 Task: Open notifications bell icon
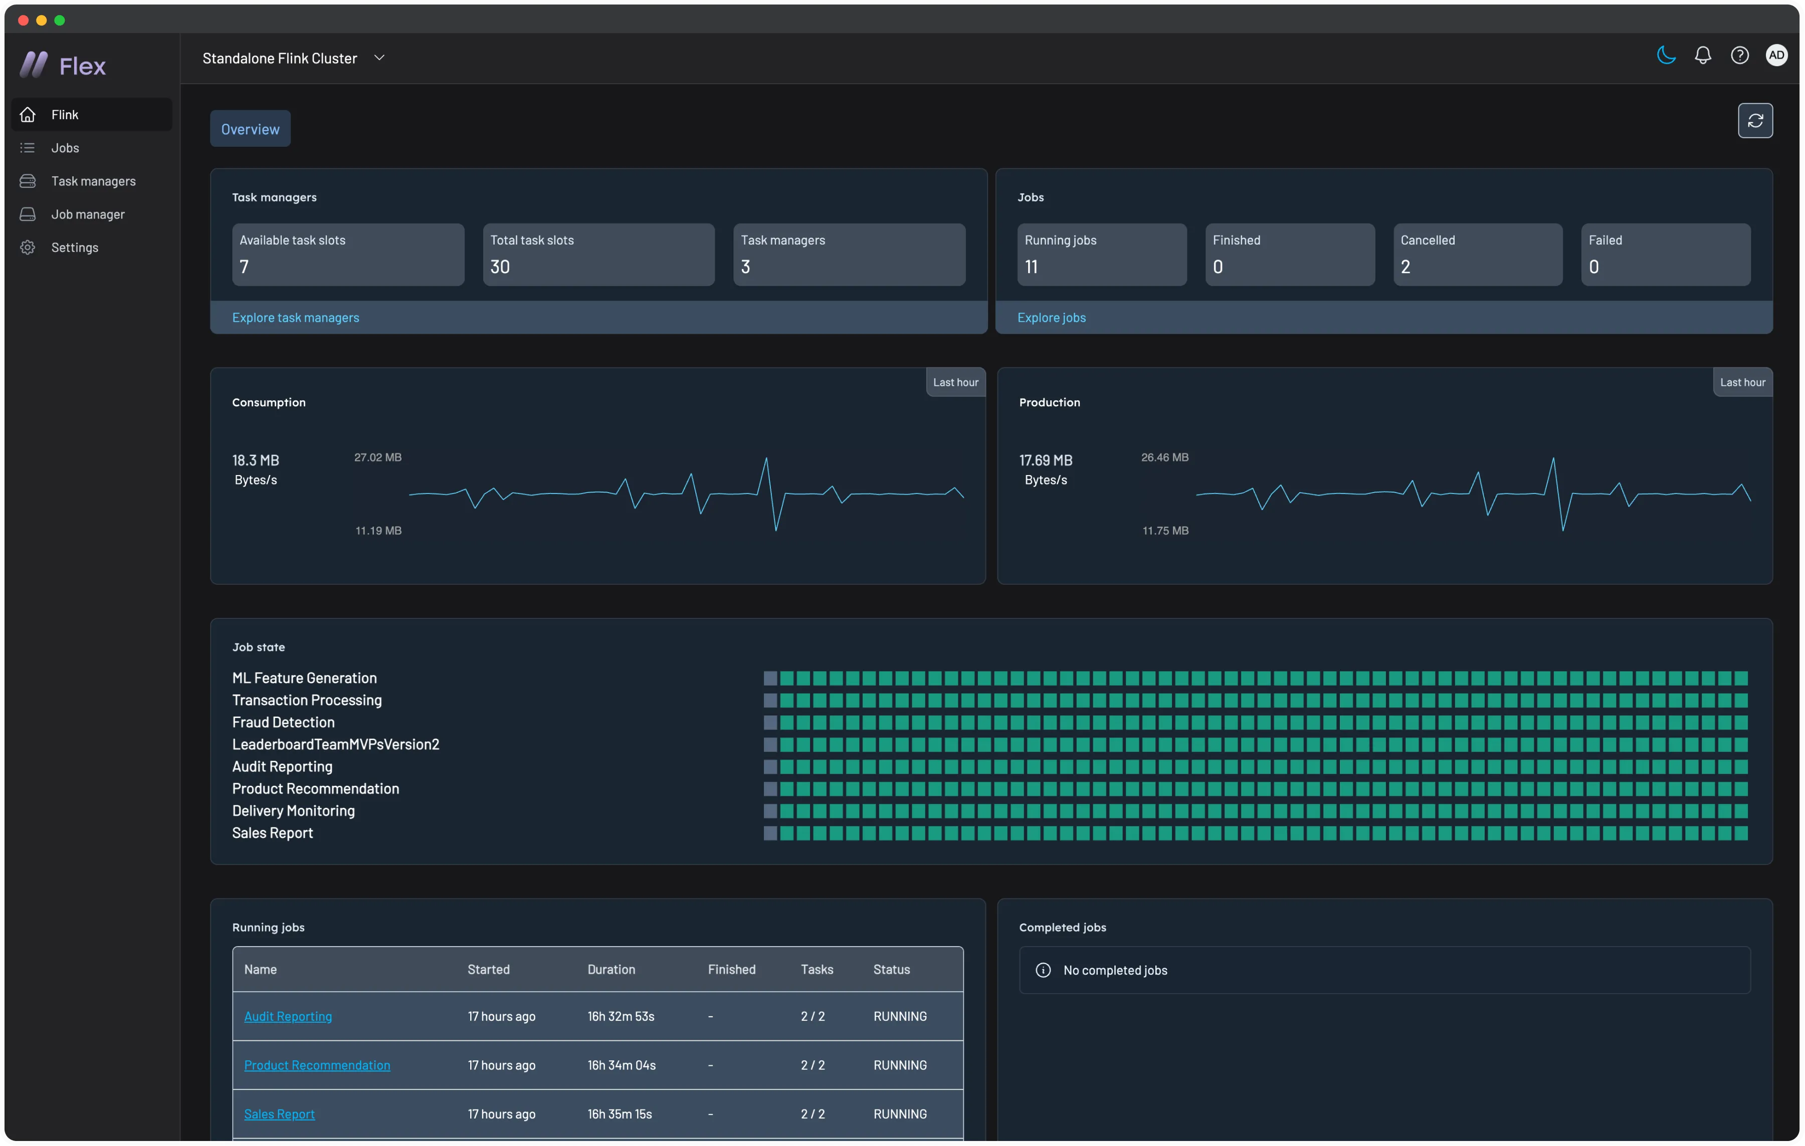click(1702, 56)
